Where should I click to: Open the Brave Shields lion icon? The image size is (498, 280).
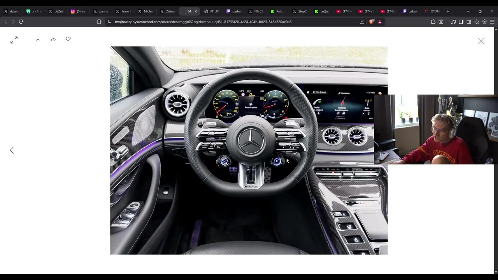[371, 22]
